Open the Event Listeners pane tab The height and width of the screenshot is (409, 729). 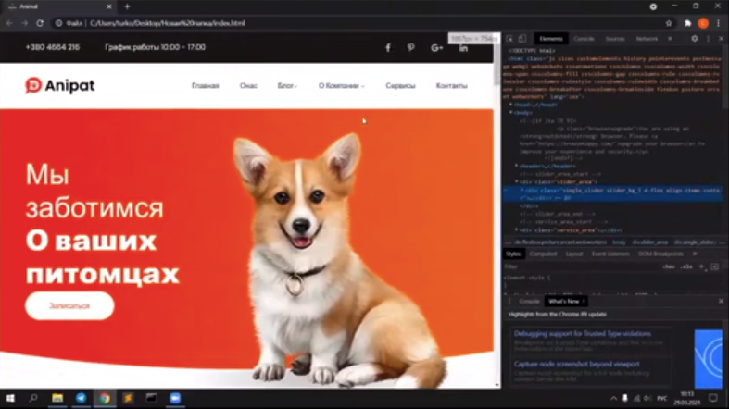(610, 254)
